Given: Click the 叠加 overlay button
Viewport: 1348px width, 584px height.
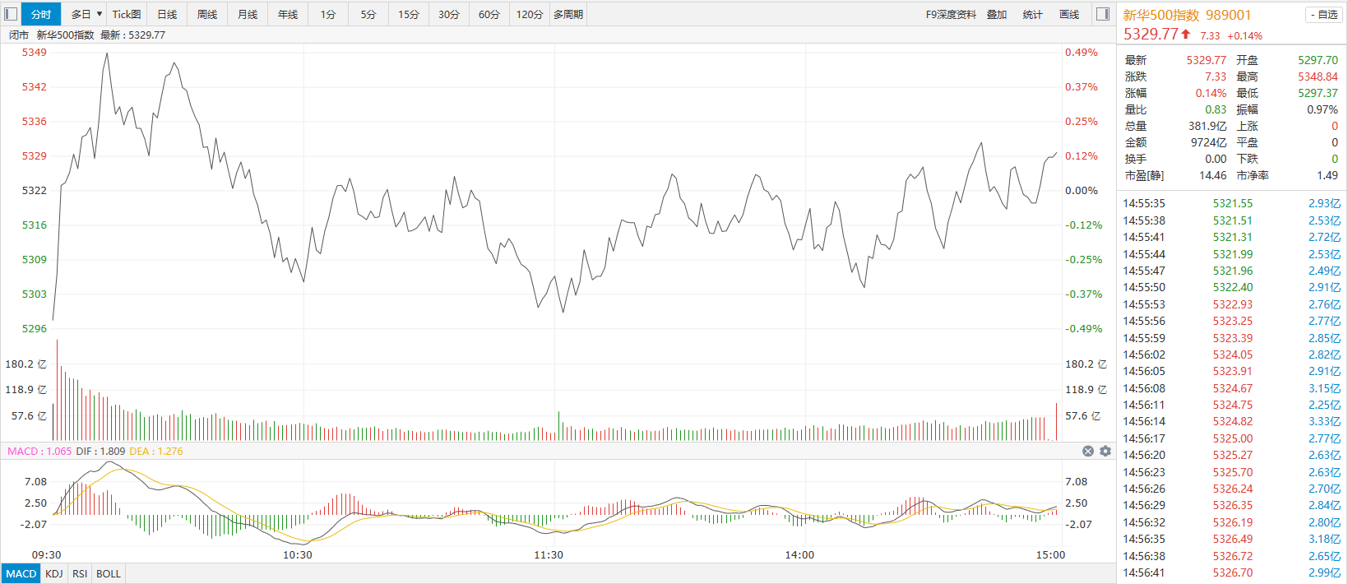Looking at the screenshot, I should click(997, 14).
